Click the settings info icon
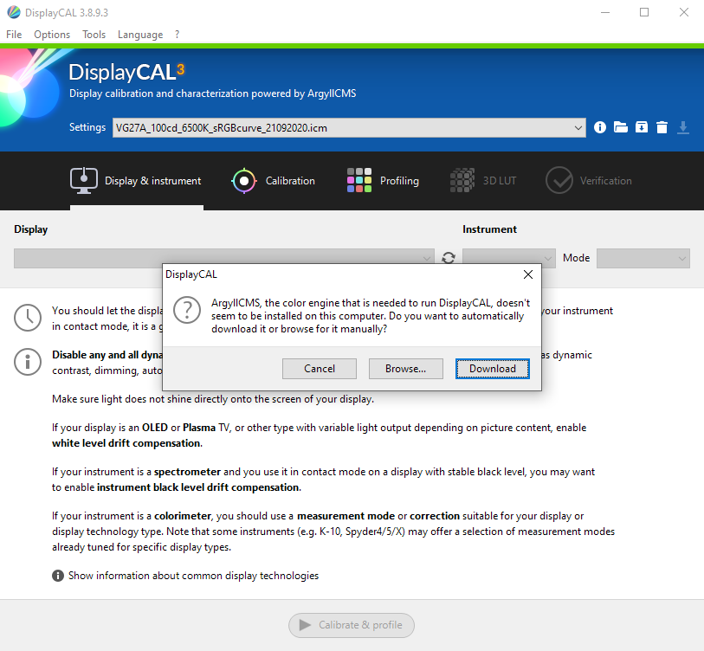The image size is (704, 651). point(600,127)
